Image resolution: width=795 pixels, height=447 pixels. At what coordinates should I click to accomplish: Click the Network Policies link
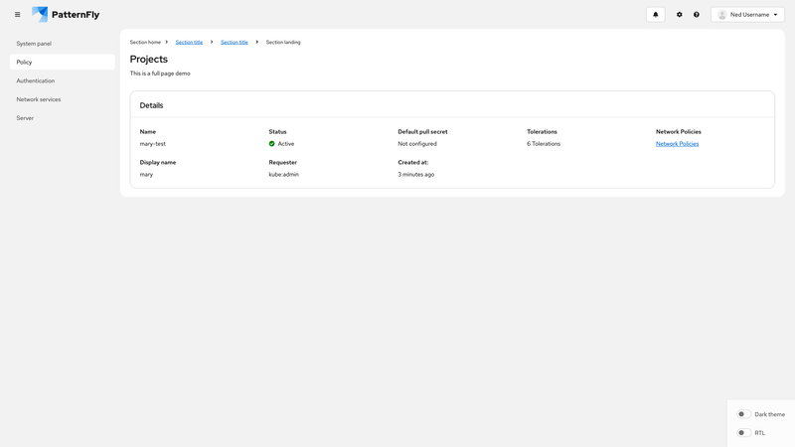coord(677,144)
